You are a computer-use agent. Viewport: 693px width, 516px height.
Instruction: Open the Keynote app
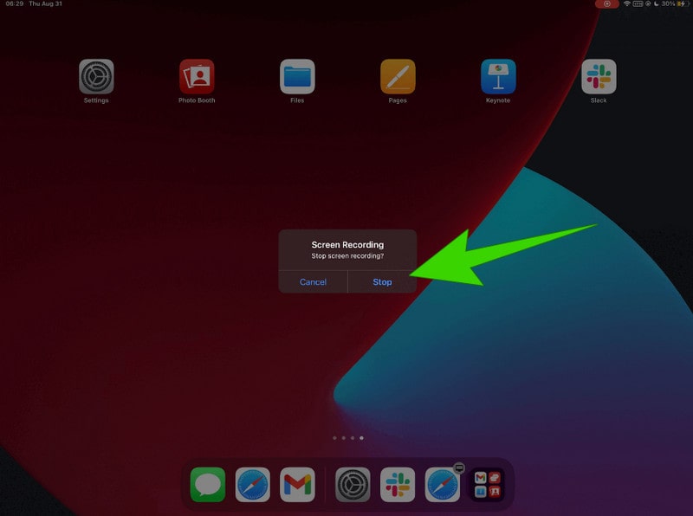498,77
